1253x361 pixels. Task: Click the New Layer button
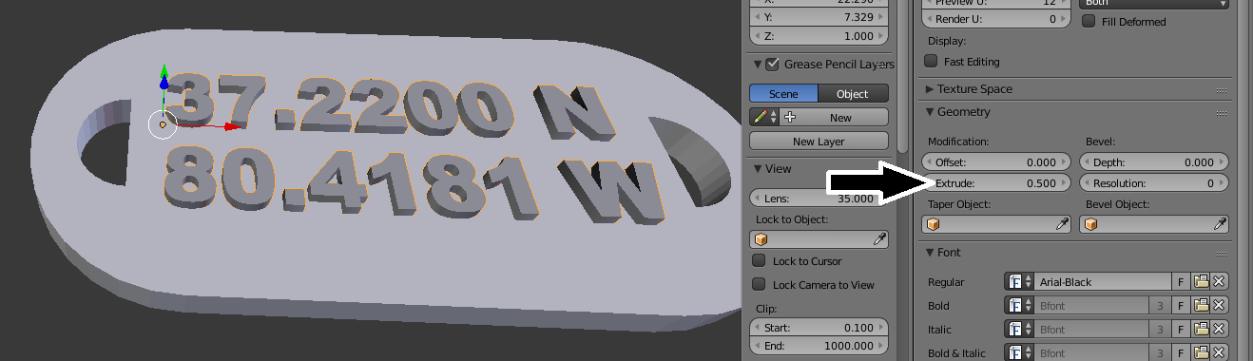pos(819,142)
